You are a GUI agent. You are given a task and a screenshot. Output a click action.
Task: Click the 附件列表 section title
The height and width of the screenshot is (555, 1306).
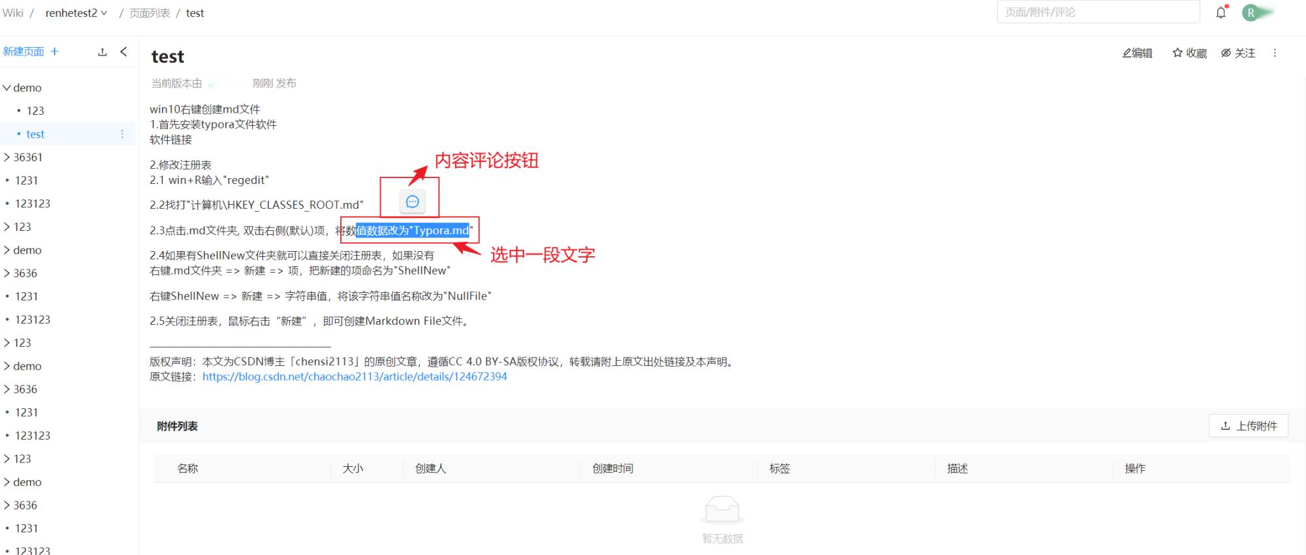[x=177, y=426]
